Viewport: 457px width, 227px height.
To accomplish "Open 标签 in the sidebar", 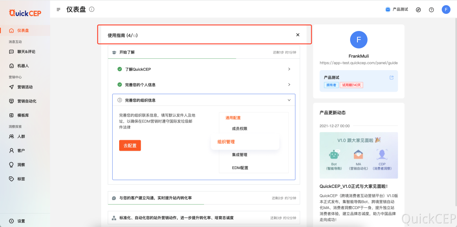I will (25, 179).
